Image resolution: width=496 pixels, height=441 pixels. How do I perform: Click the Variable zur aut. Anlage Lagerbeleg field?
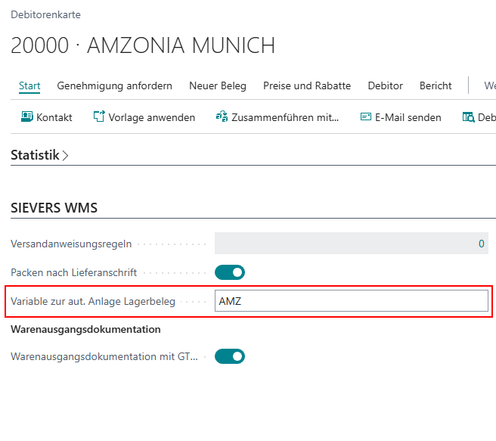[351, 301]
